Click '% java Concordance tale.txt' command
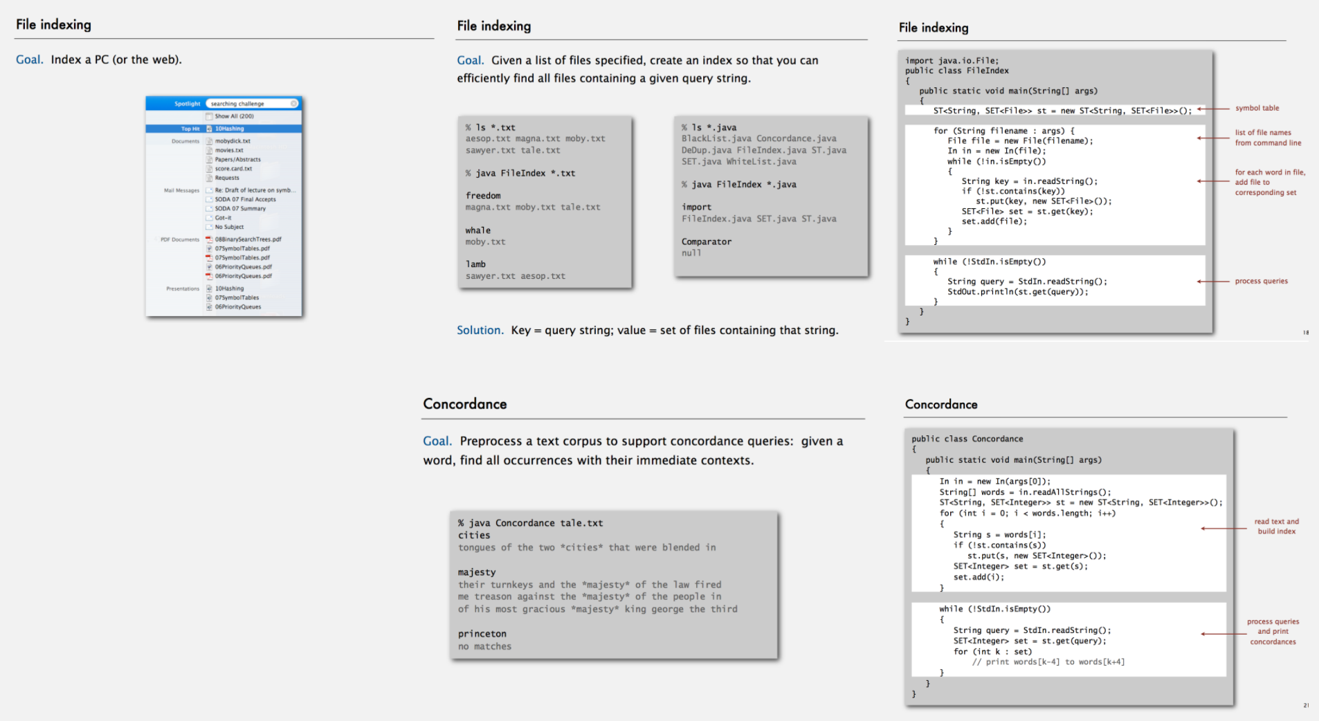This screenshot has height=721, width=1319. pos(530,523)
